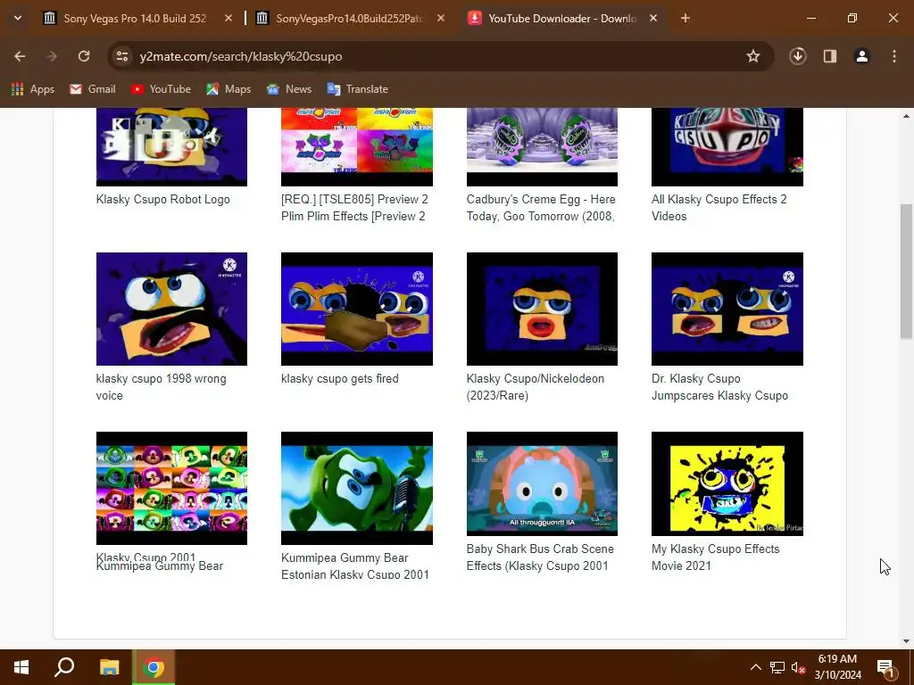This screenshot has width=914, height=685.
Task: Toggle the Chrome side panel
Action: tap(829, 56)
